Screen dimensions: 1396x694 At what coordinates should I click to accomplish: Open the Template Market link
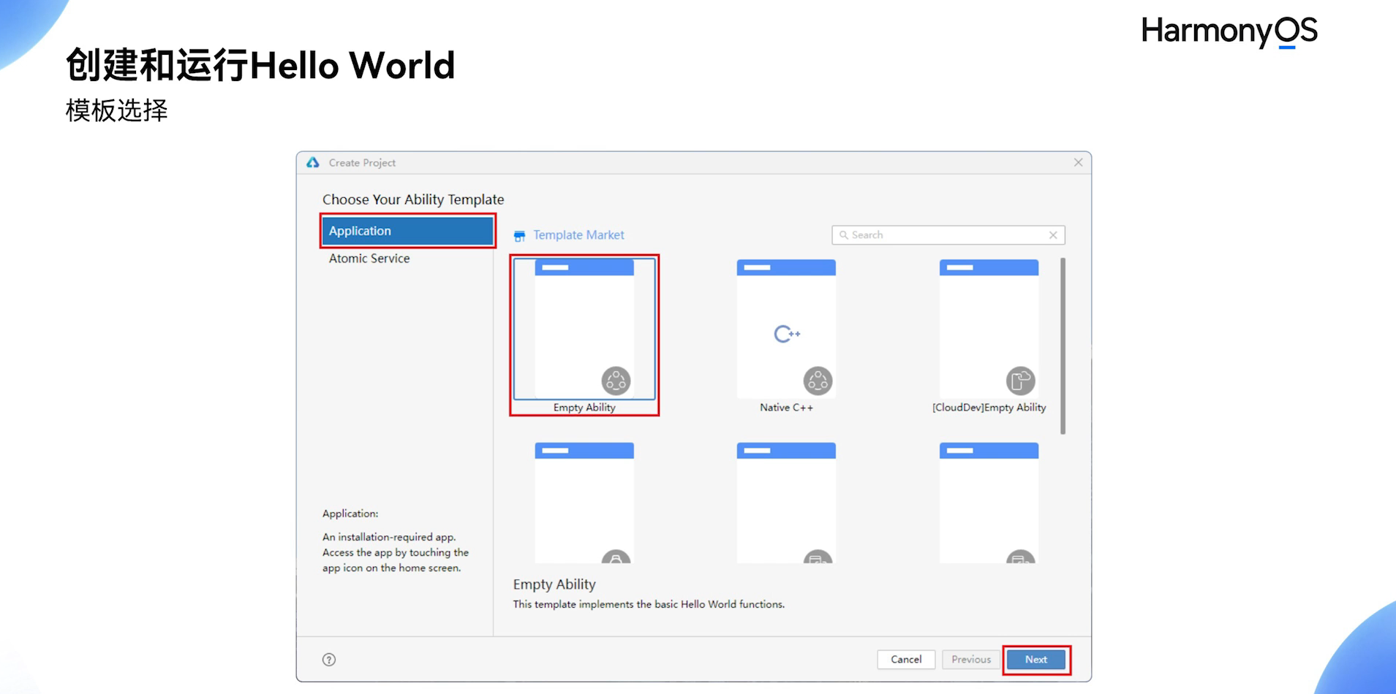pos(578,235)
